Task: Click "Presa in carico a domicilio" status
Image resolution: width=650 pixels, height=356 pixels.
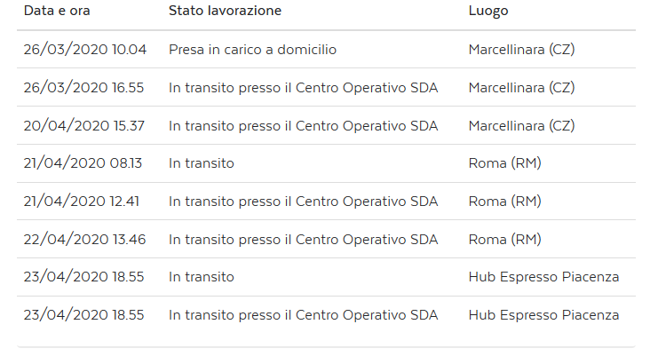Action: [252, 50]
